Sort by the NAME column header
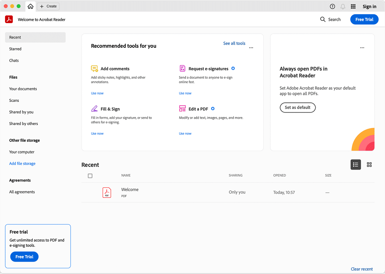 click(x=126, y=175)
